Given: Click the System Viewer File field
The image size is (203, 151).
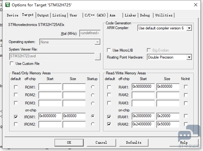Looking at the screenshot, I should click(52, 56).
